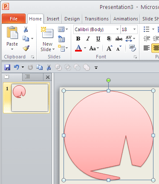
Task: Copy from the Quick Access Toolbar
Action: point(39,67)
